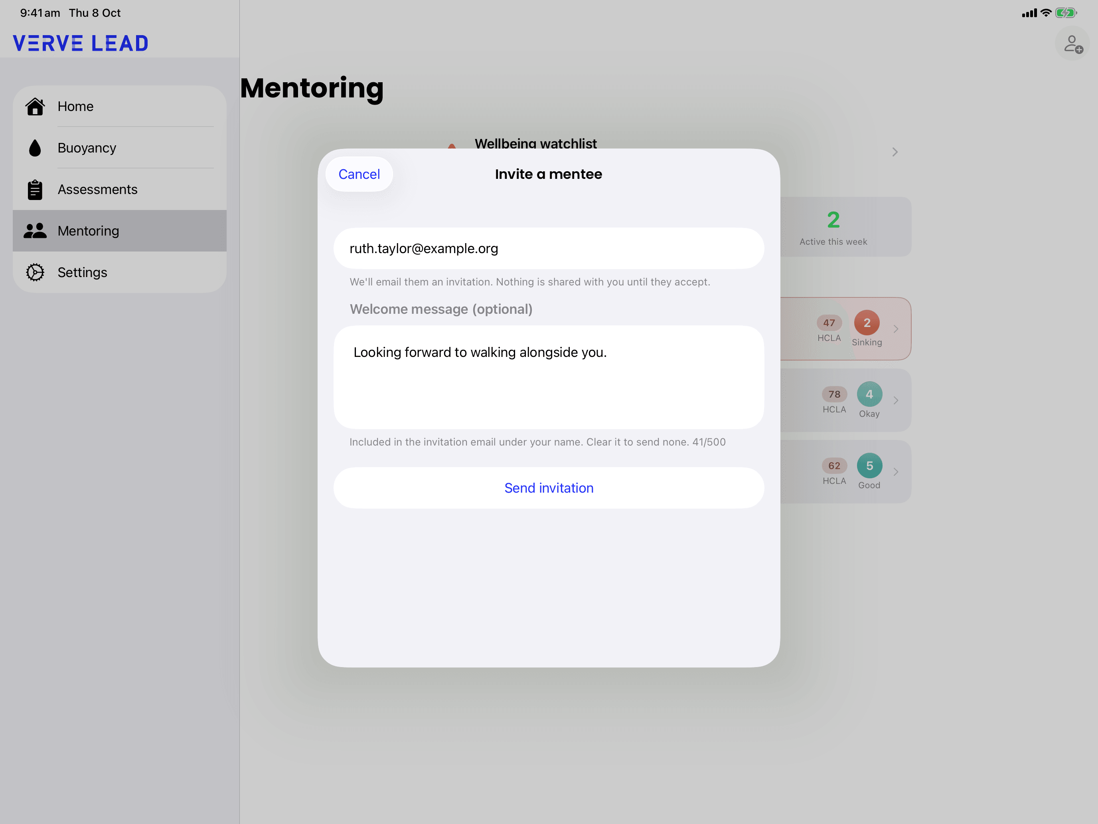The height and width of the screenshot is (824, 1098).
Task: Tap the battery charging icon
Action: pyautogui.click(x=1066, y=13)
